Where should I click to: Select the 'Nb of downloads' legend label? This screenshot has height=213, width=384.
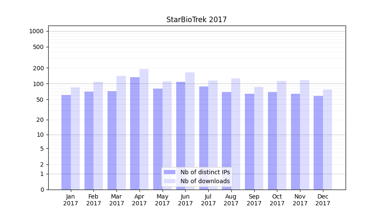coord(205,181)
